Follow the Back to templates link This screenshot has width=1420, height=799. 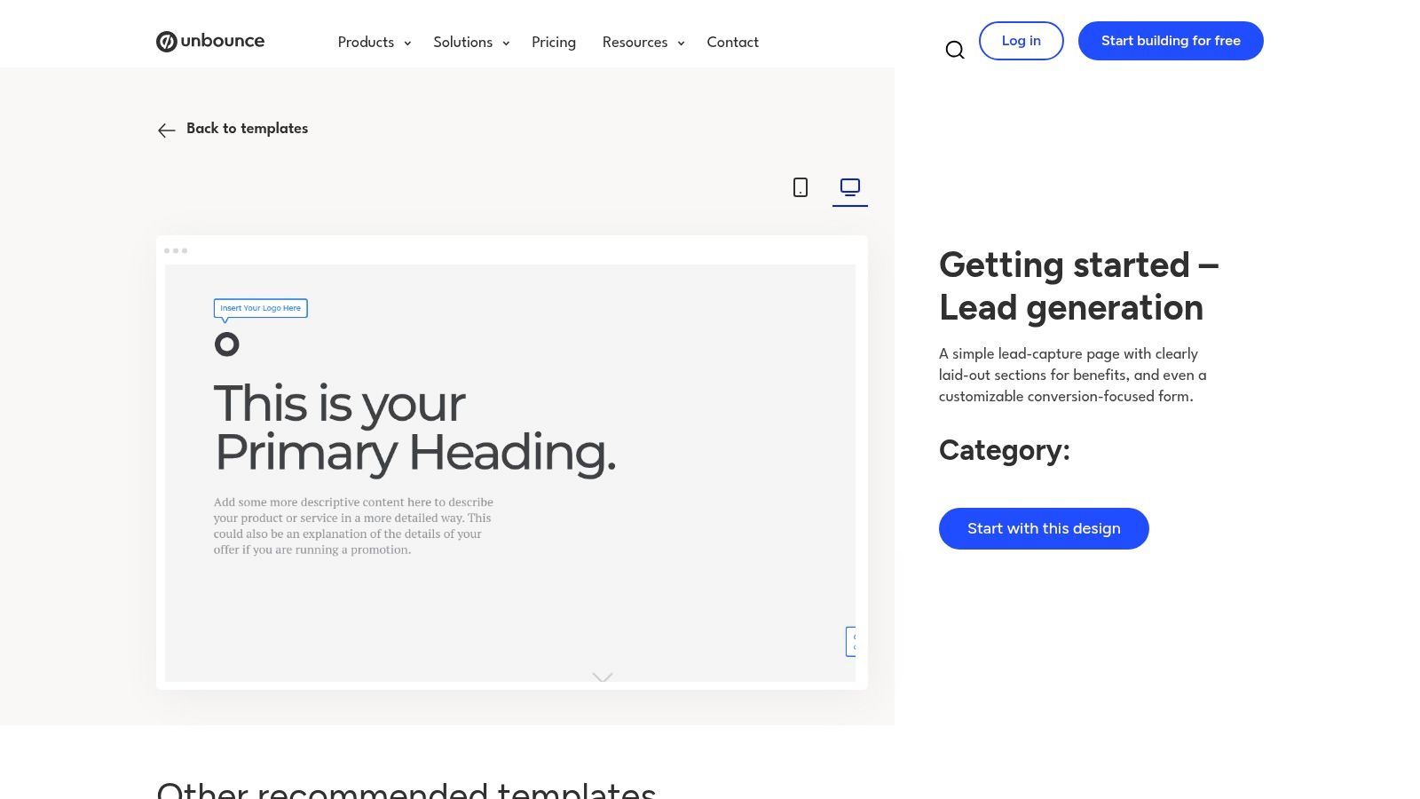pyautogui.click(x=247, y=129)
